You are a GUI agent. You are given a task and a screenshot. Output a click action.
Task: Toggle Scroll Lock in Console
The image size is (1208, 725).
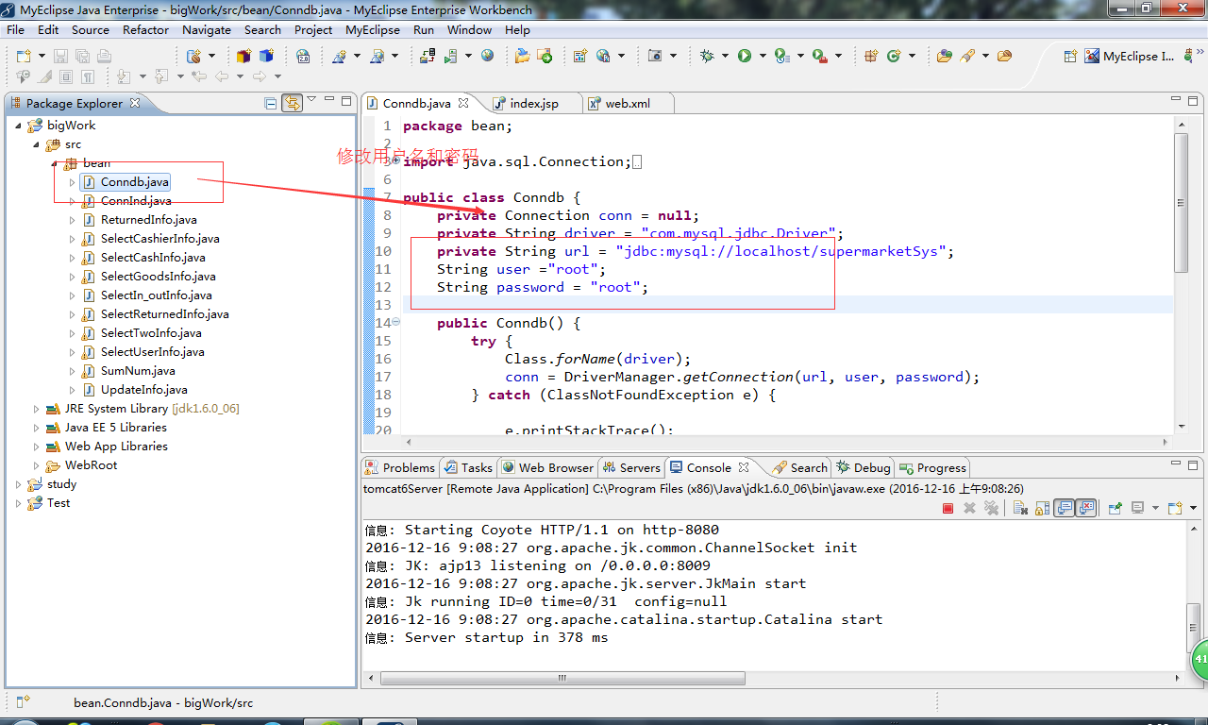pyautogui.click(x=1042, y=508)
